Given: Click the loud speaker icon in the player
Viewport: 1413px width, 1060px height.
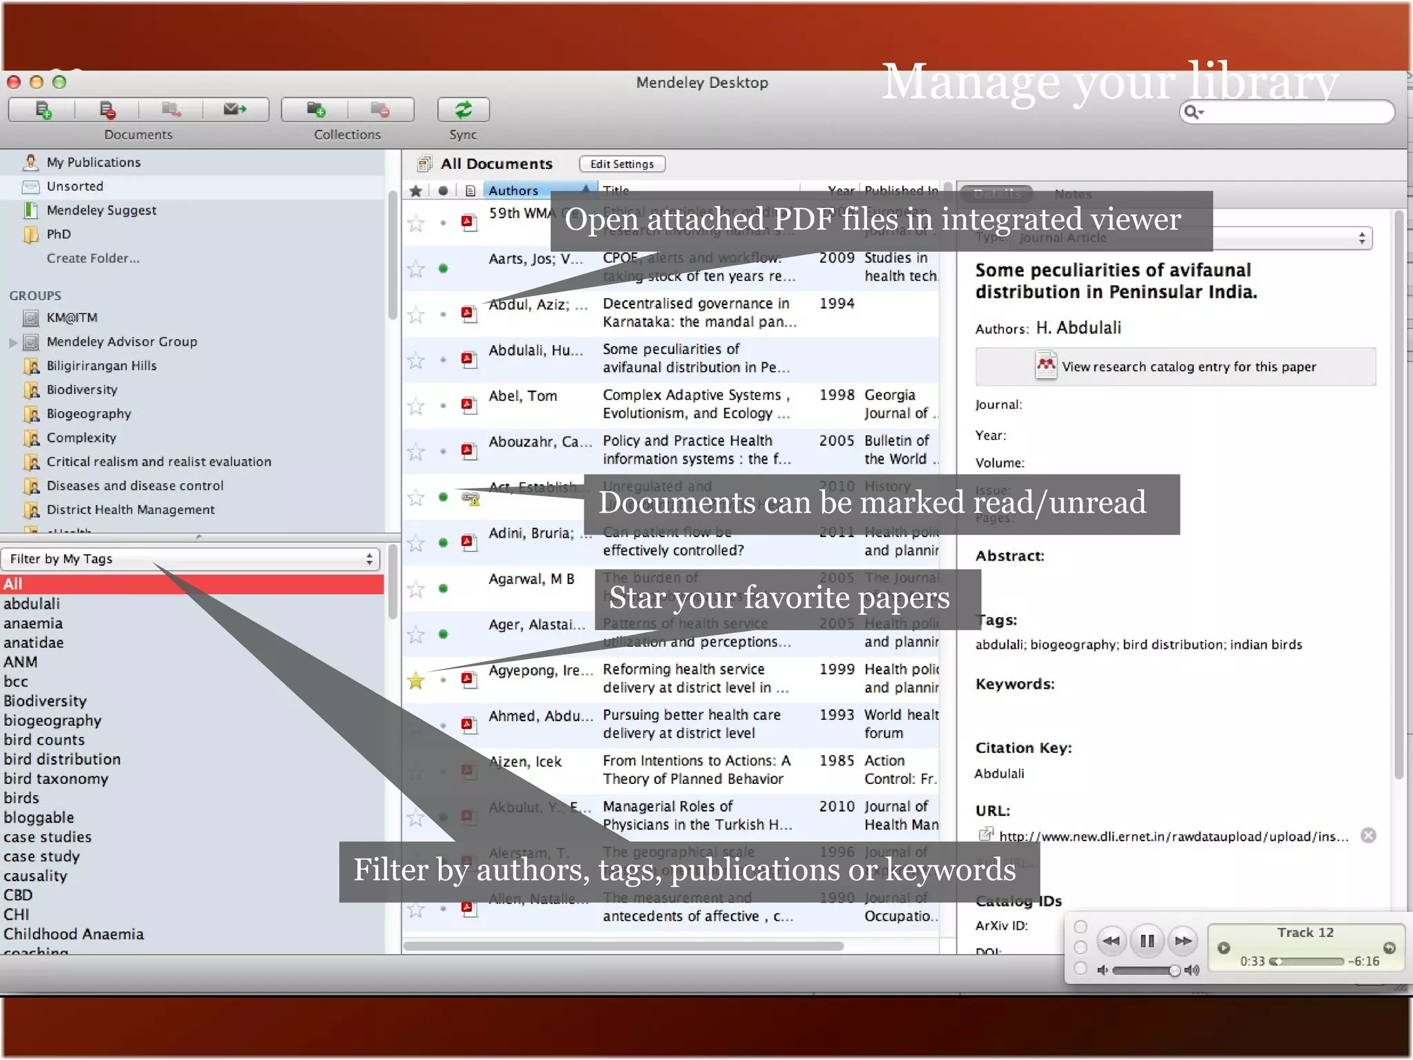Looking at the screenshot, I should 1192,970.
